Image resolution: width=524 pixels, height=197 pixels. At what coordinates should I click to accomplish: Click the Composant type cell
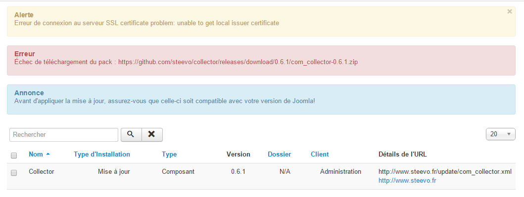(x=178, y=172)
